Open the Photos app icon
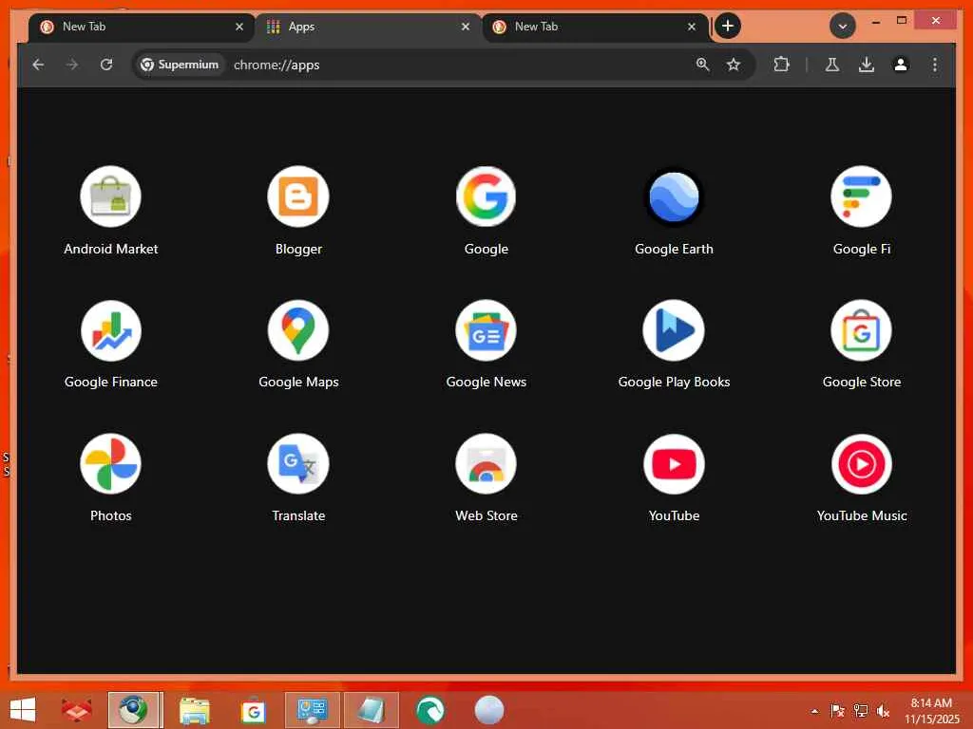The height and width of the screenshot is (729, 973). (110, 463)
